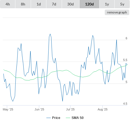Click the active 120d tab

tap(89, 4)
